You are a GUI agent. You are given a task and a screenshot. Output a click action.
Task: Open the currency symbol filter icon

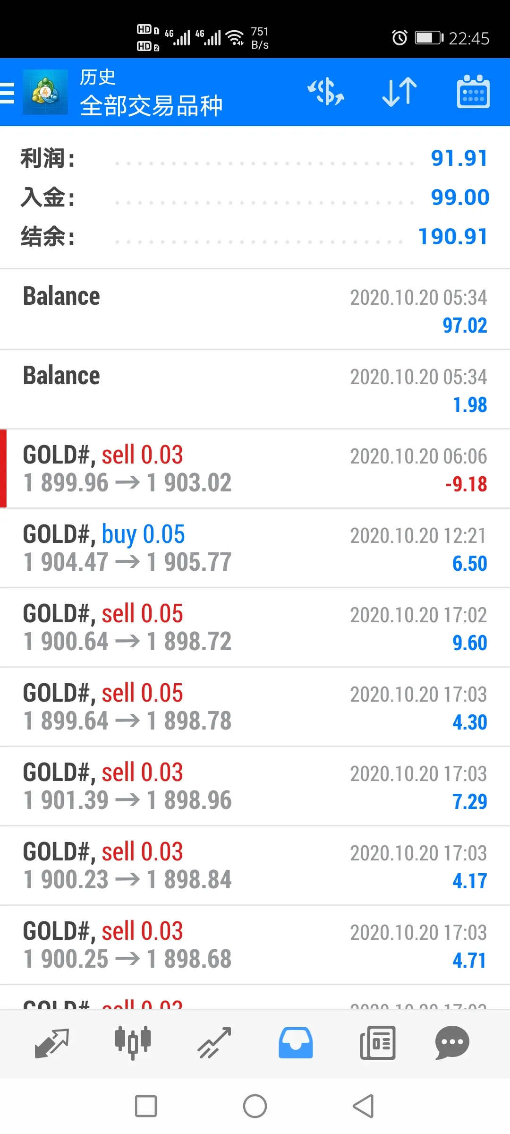coord(326,92)
